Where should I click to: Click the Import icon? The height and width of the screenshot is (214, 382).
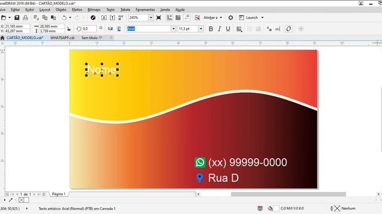point(104,18)
